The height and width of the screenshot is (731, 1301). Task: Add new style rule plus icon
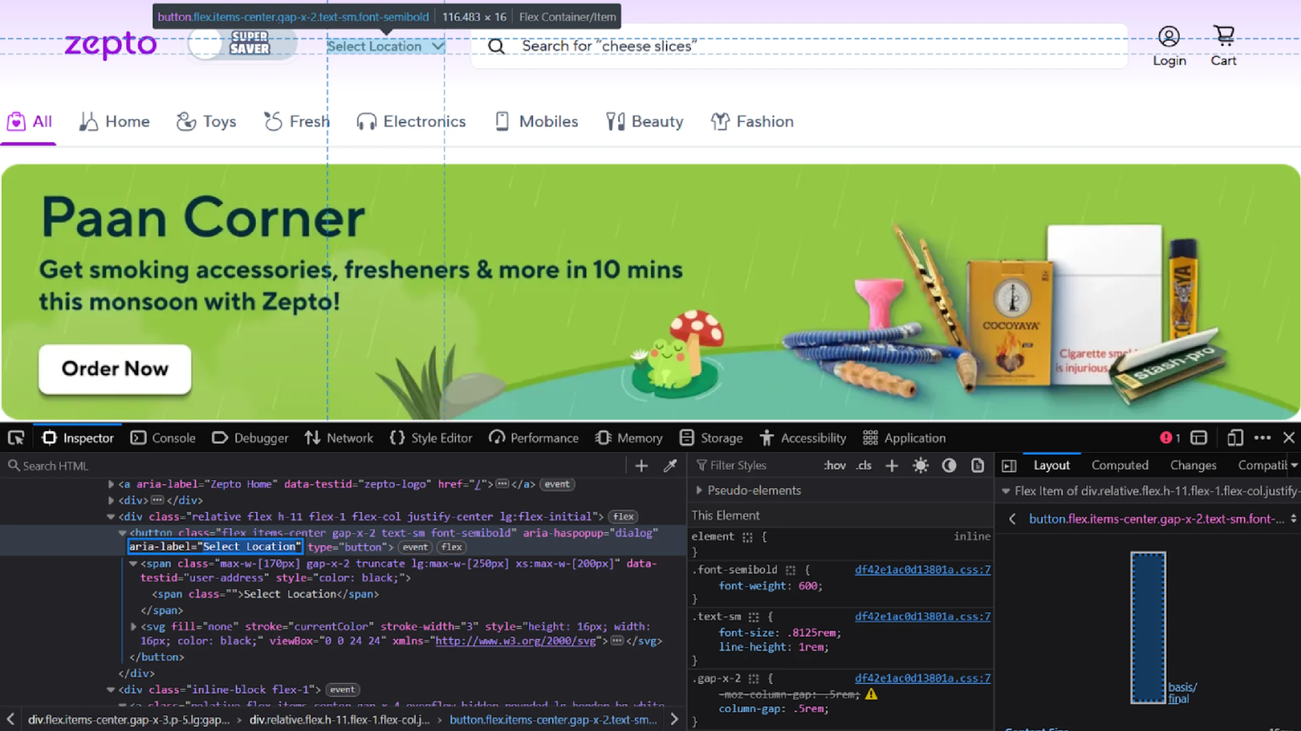click(x=891, y=466)
